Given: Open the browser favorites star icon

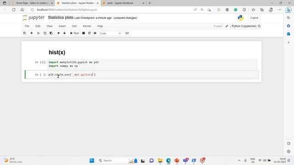Looking at the screenshot, I should [253, 10].
